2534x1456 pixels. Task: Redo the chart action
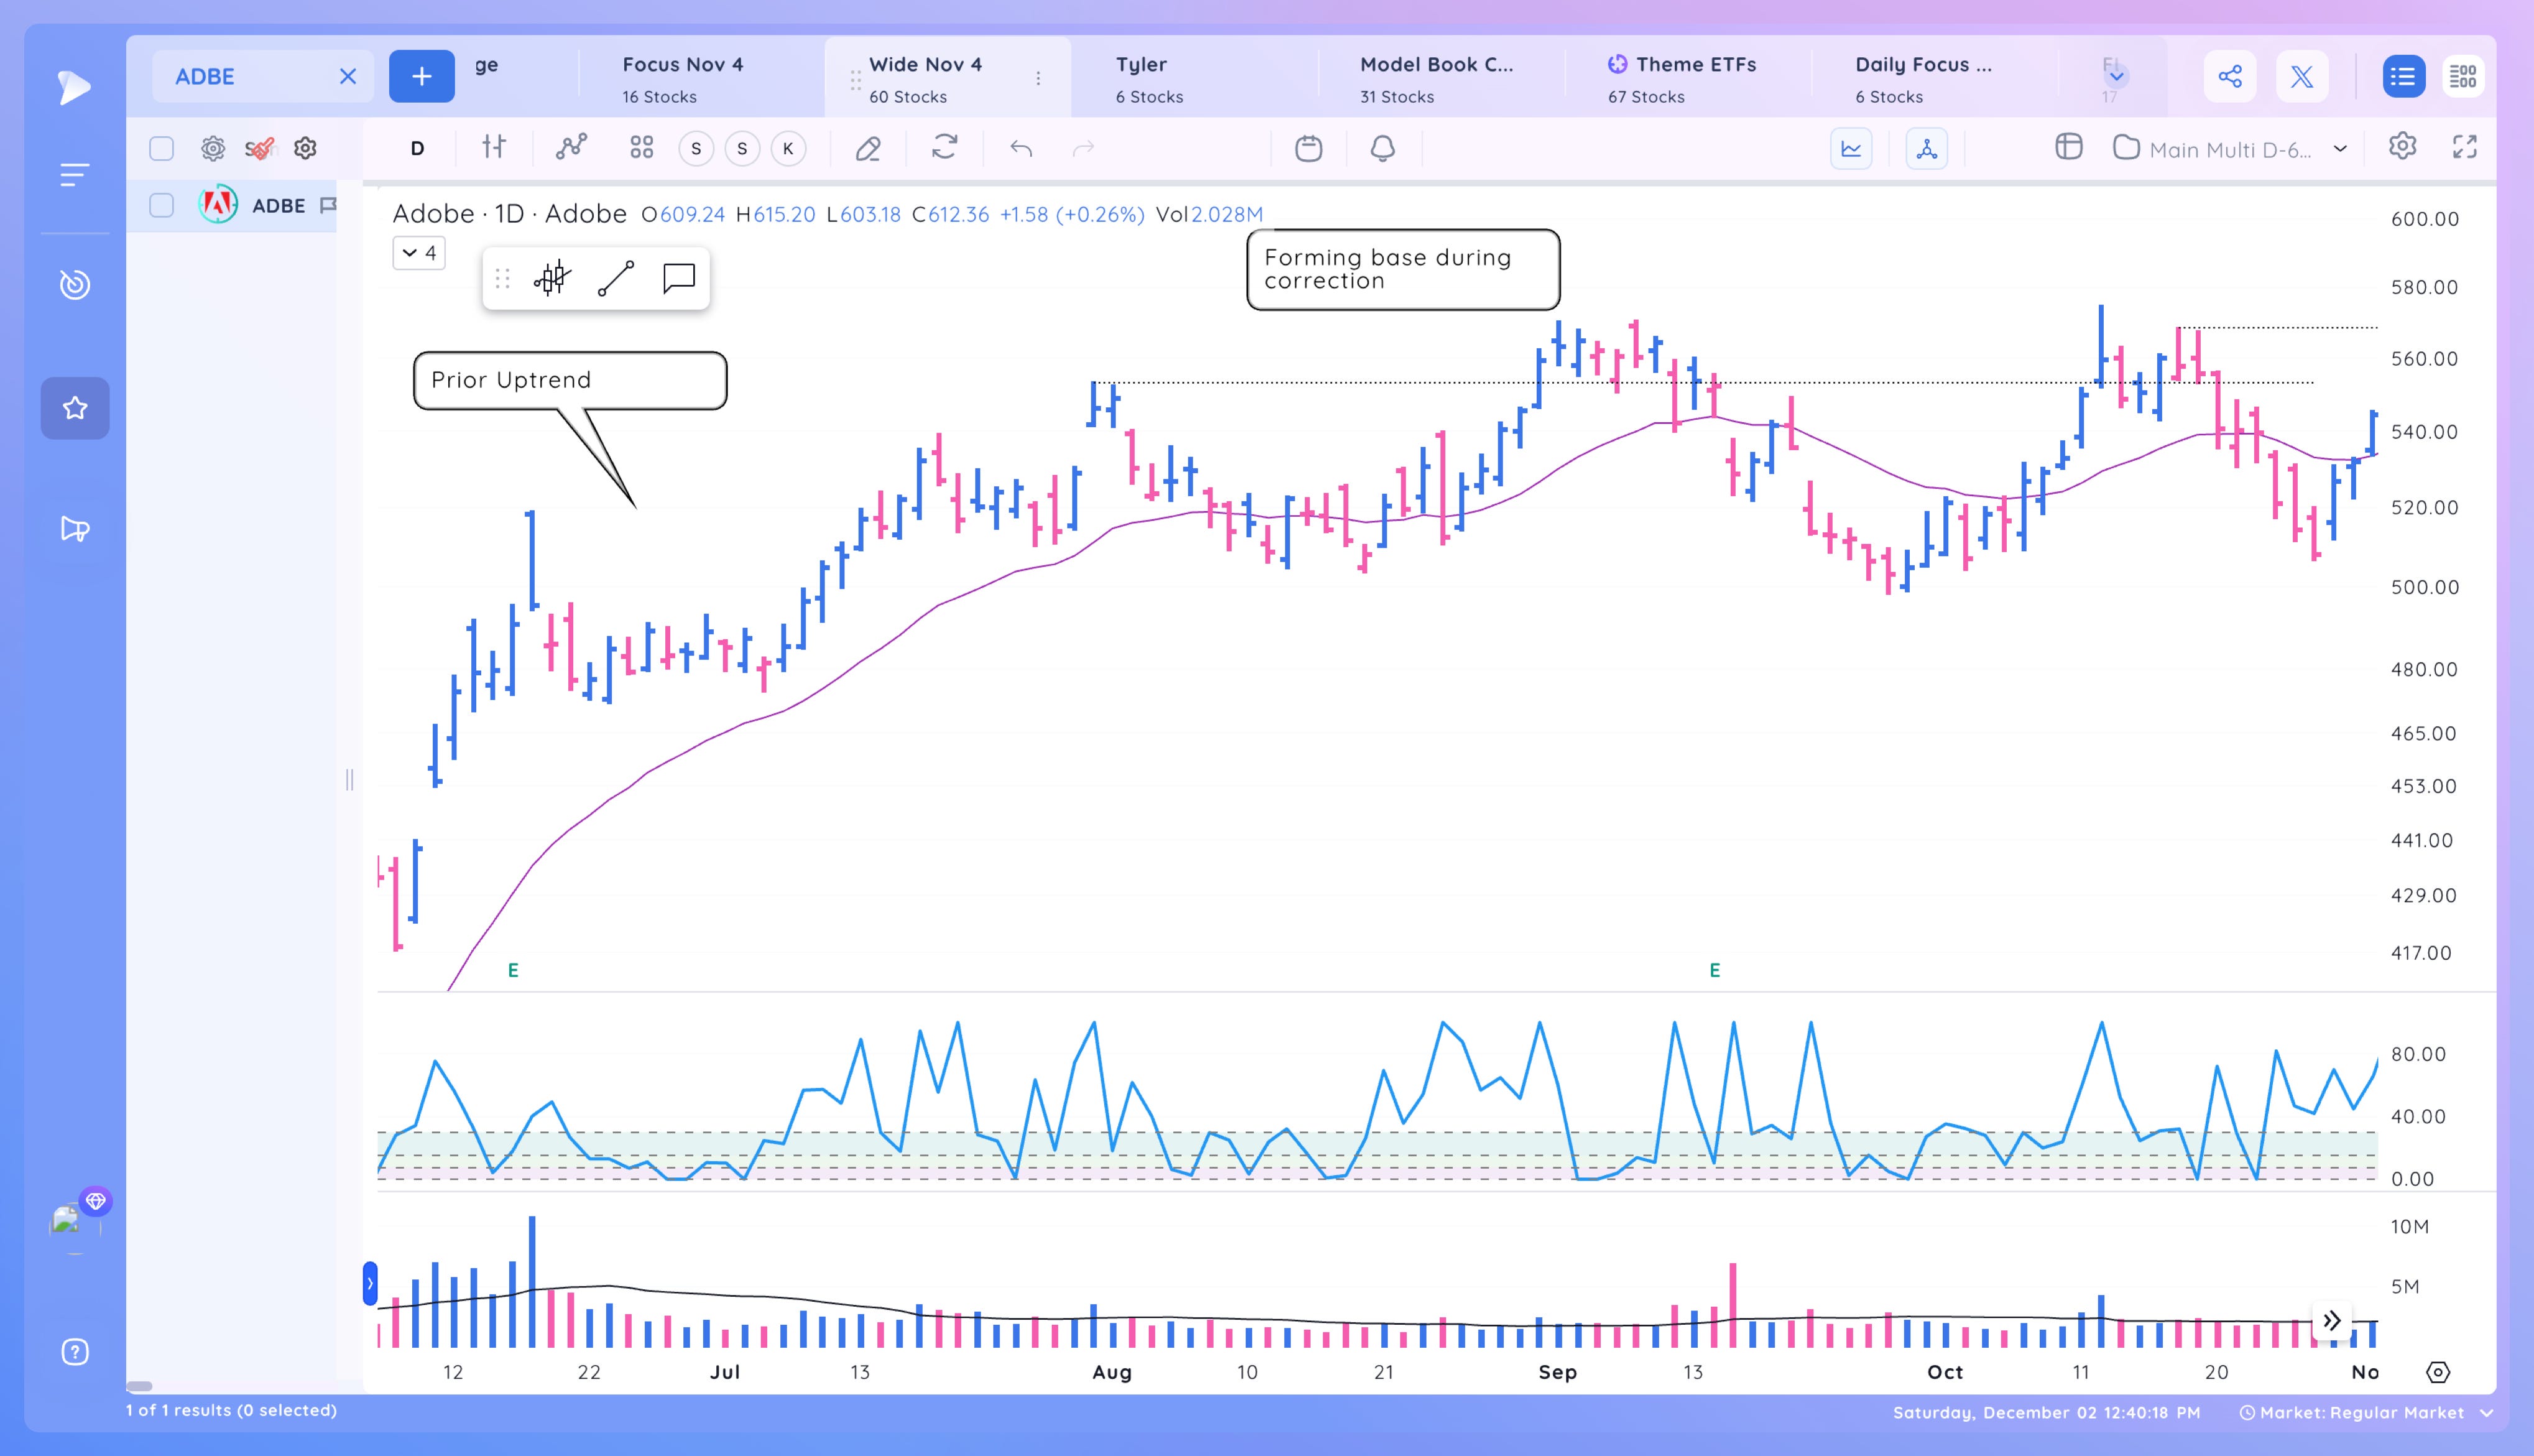pyautogui.click(x=1083, y=149)
